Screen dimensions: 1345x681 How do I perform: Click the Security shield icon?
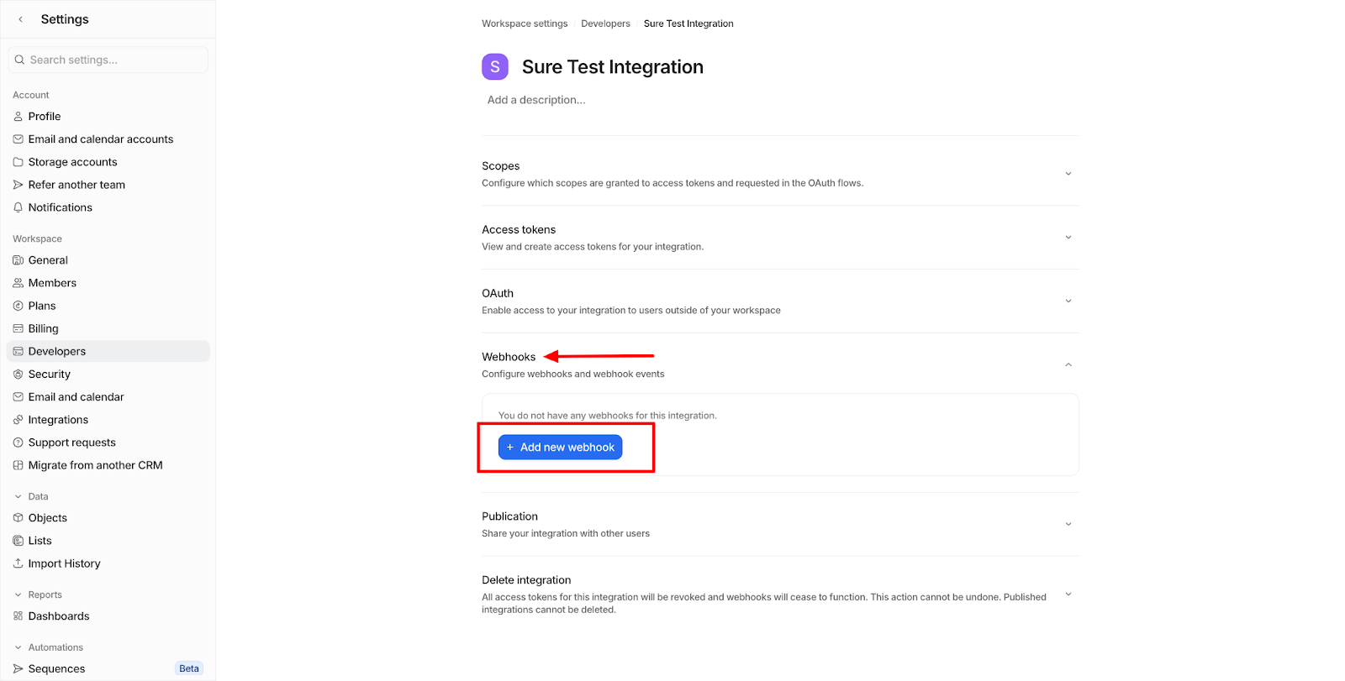pyautogui.click(x=18, y=375)
